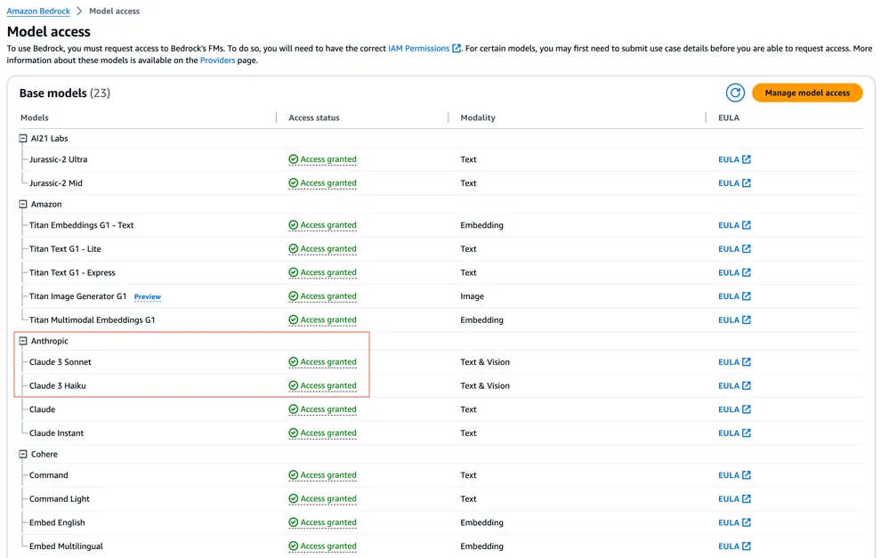Click the Models column header

[x=35, y=117]
